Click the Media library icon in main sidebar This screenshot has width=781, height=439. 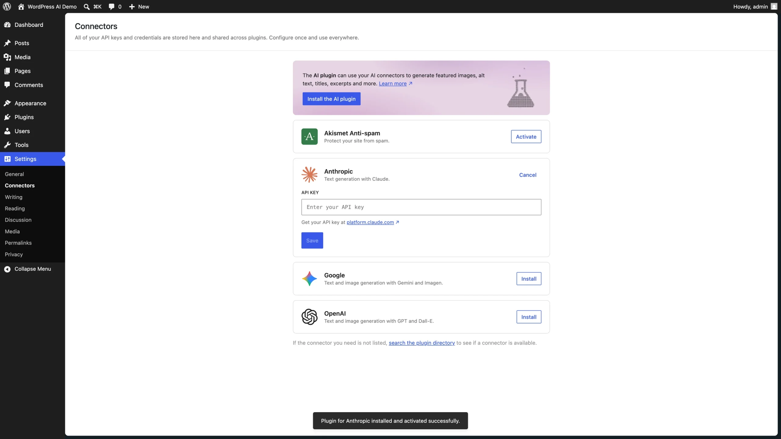[x=7, y=57]
